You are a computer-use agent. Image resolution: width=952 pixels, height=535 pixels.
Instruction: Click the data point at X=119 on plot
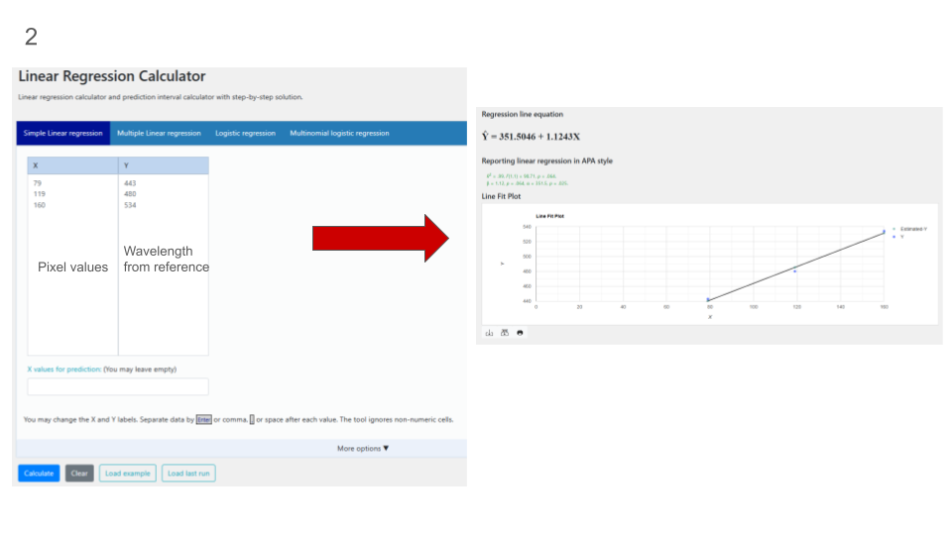click(x=794, y=271)
